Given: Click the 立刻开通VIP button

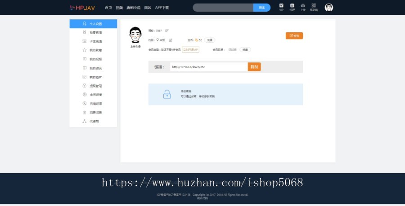Looking at the screenshot, I should tap(191, 49).
